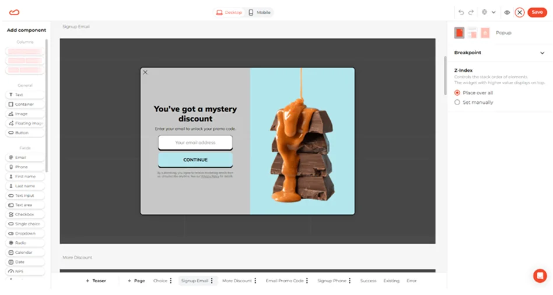The image size is (553, 295).
Task: Click the red circled X exit icon
Action: click(x=519, y=12)
